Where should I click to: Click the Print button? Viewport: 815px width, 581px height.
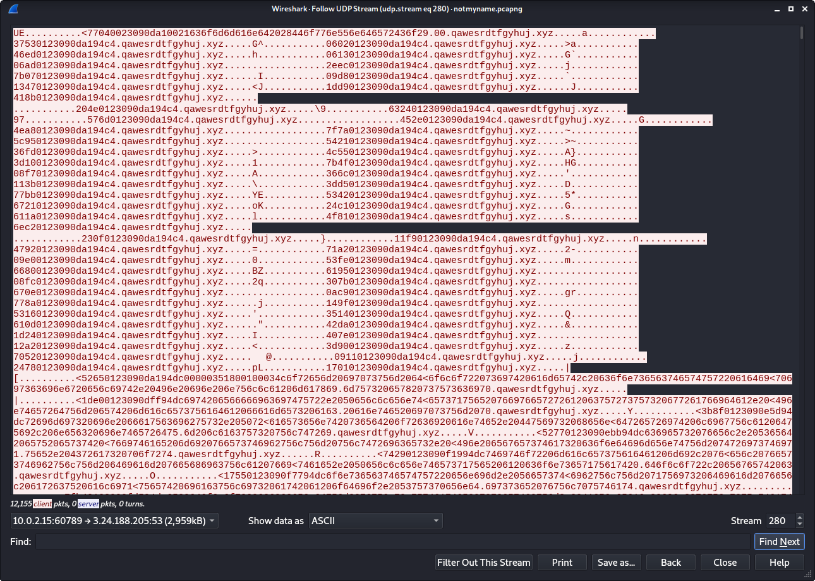point(562,563)
